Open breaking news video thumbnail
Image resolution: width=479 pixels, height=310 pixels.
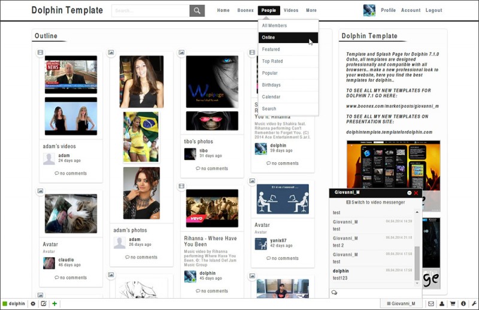71,75
